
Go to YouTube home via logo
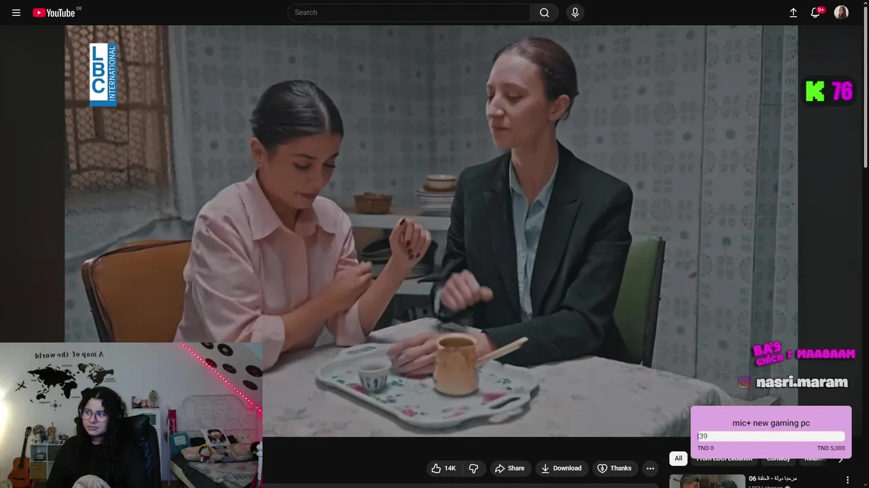[x=55, y=13]
